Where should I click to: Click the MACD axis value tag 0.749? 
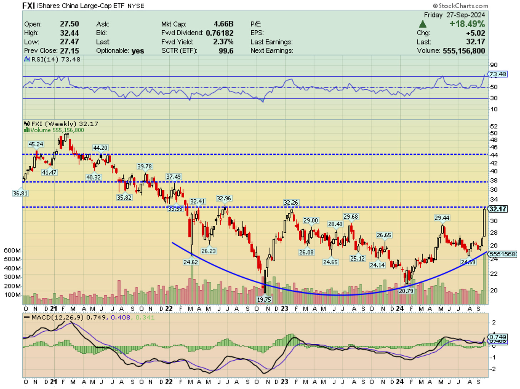click(498, 337)
